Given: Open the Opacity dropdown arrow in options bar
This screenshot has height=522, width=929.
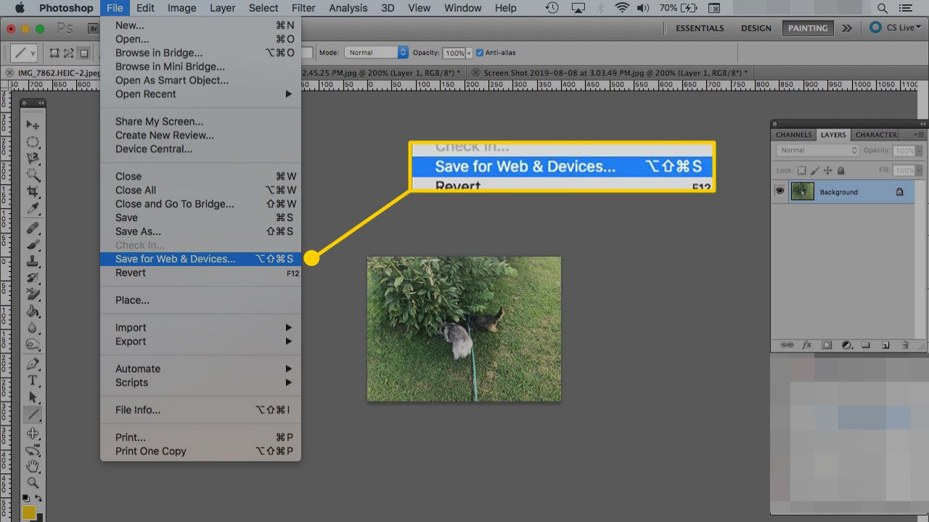Looking at the screenshot, I should [469, 53].
